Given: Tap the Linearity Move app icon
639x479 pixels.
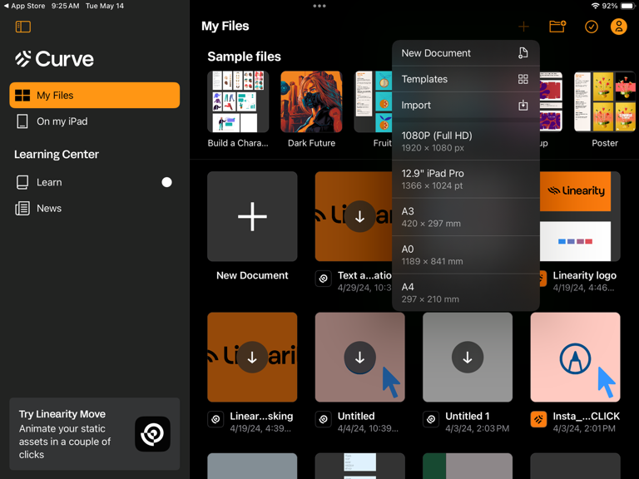Looking at the screenshot, I should point(152,434).
